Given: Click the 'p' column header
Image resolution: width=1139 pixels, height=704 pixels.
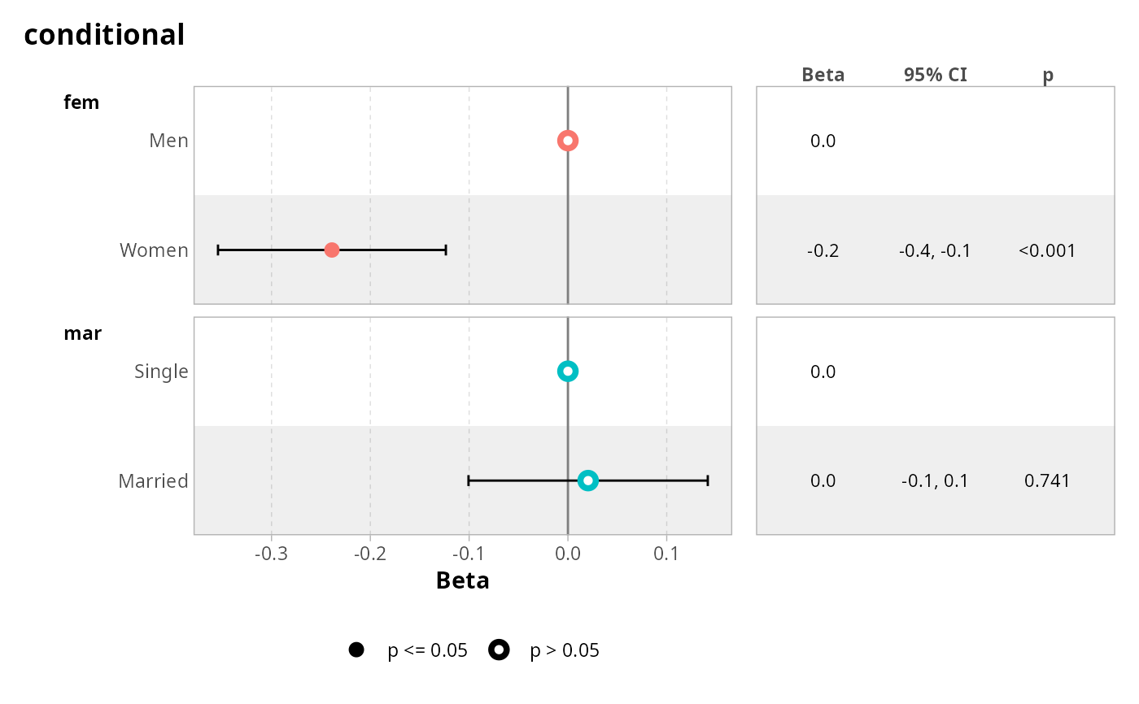Looking at the screenshot, I should (1048, 75).
